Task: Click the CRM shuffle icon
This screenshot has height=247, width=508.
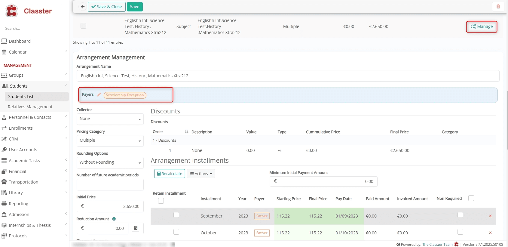Action: (4, 139)
